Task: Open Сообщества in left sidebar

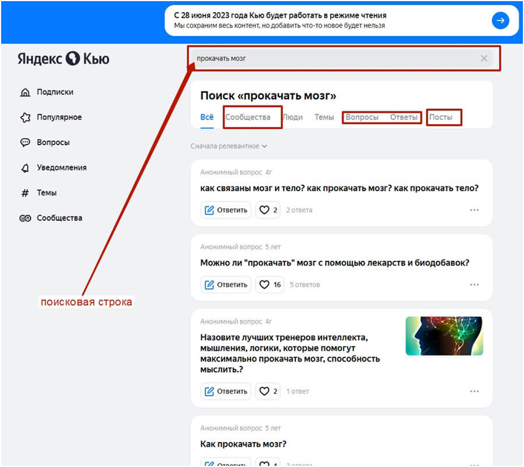Action: (59, 218)
